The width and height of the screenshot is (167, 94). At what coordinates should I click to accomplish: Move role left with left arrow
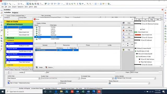pos(123,44)
